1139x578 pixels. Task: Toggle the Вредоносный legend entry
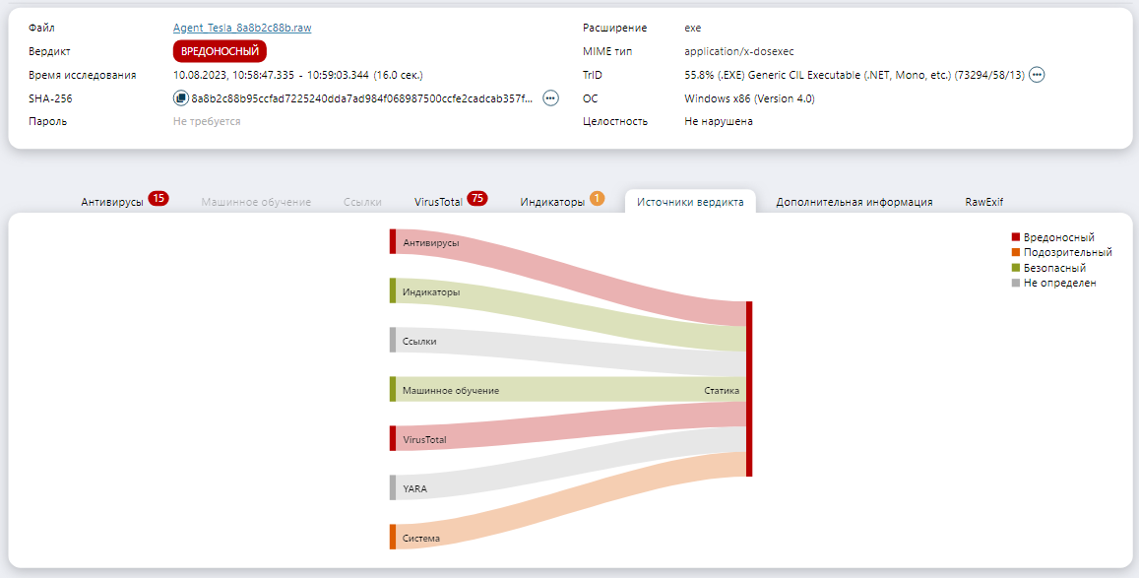(1058, 237)
